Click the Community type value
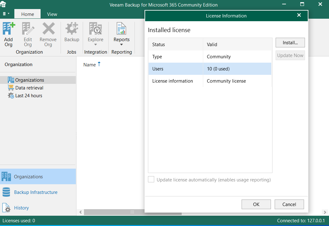This screenshot has height=226, width=329. [219, 57]
